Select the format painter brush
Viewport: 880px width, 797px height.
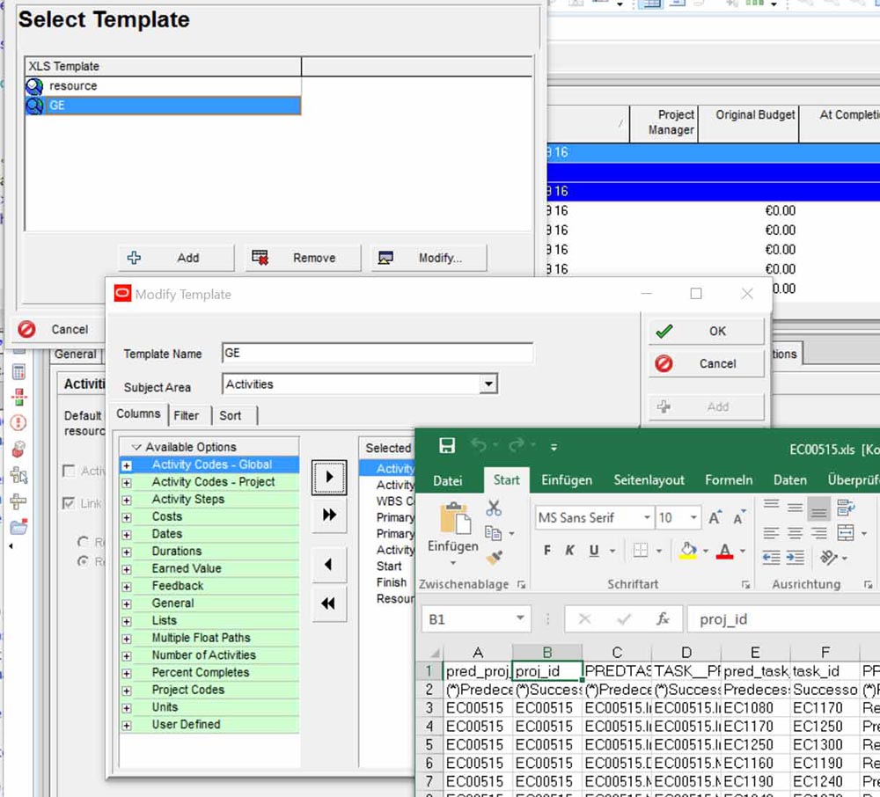[x=494, y=557]
